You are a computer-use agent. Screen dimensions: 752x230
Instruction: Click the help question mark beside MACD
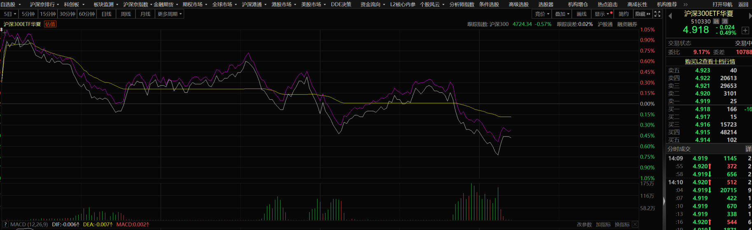tap(5, 225)
